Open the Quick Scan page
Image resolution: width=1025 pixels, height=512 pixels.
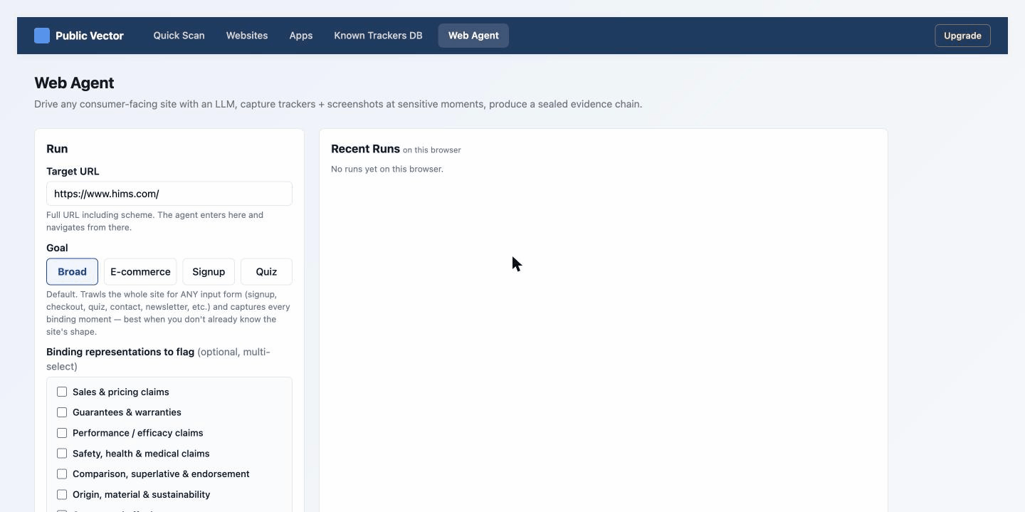pyautogui.click(x=179, y=36)
